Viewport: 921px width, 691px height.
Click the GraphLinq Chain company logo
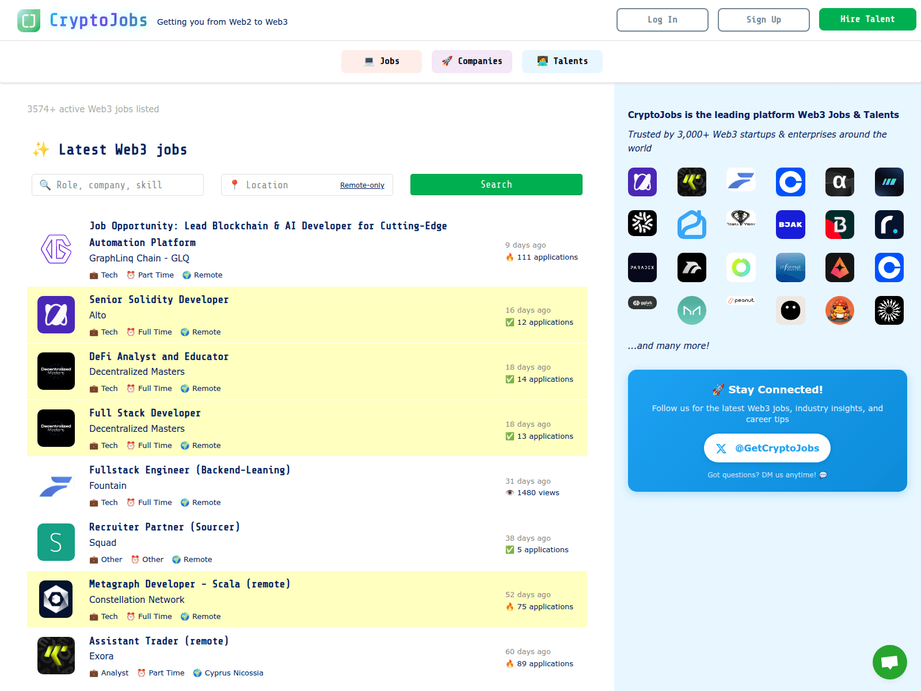(x=56, y=249)
